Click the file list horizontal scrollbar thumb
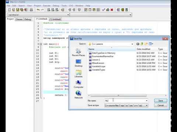Screen dimensions: 177x132 click(118, 95)
